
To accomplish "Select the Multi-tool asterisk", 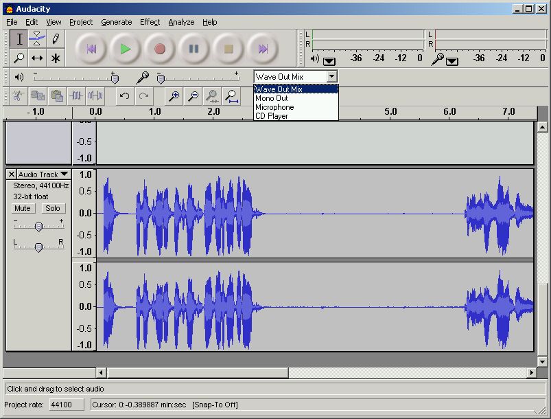I will coord(55,58).
